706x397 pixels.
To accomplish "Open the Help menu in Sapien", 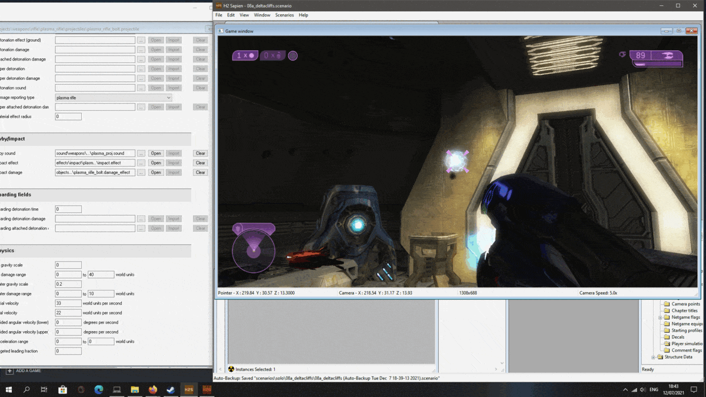I will 303,15.
